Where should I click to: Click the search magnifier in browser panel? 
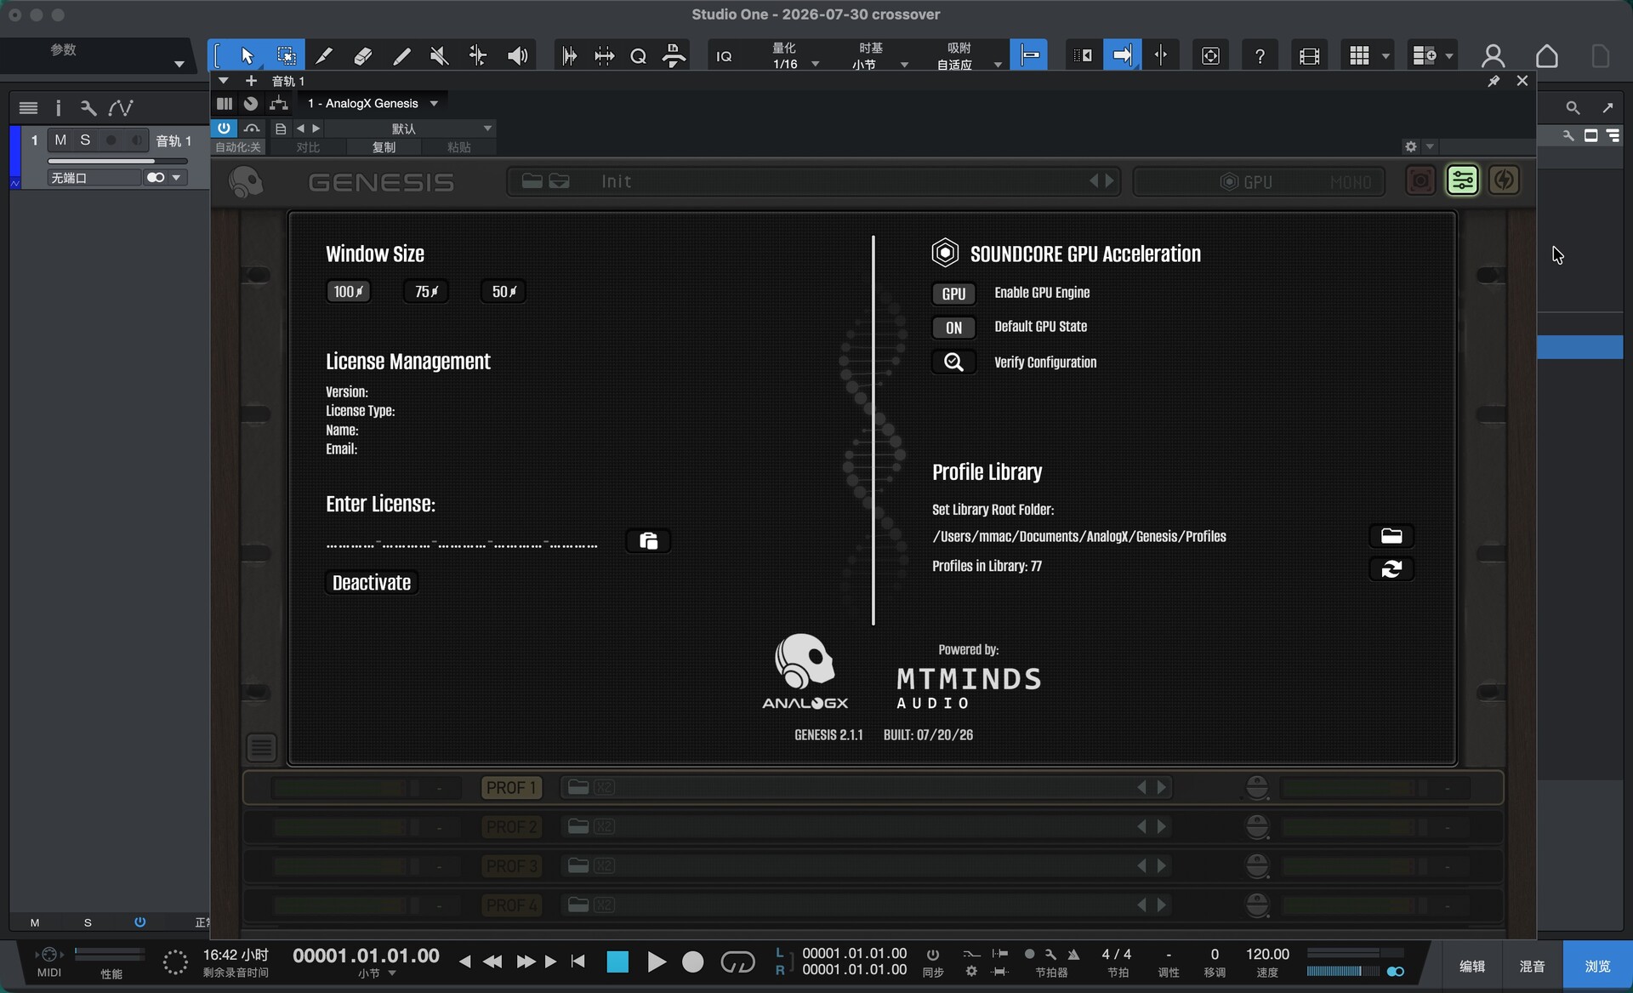[1573, 108]
